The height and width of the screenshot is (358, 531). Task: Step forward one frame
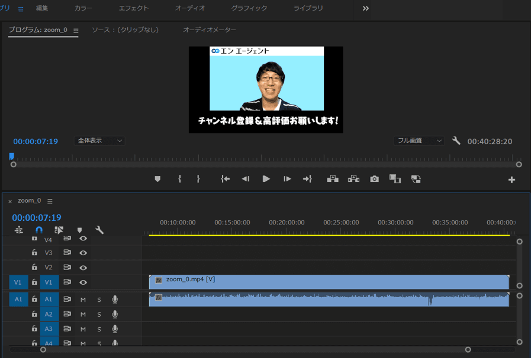[x=287, y=179]
